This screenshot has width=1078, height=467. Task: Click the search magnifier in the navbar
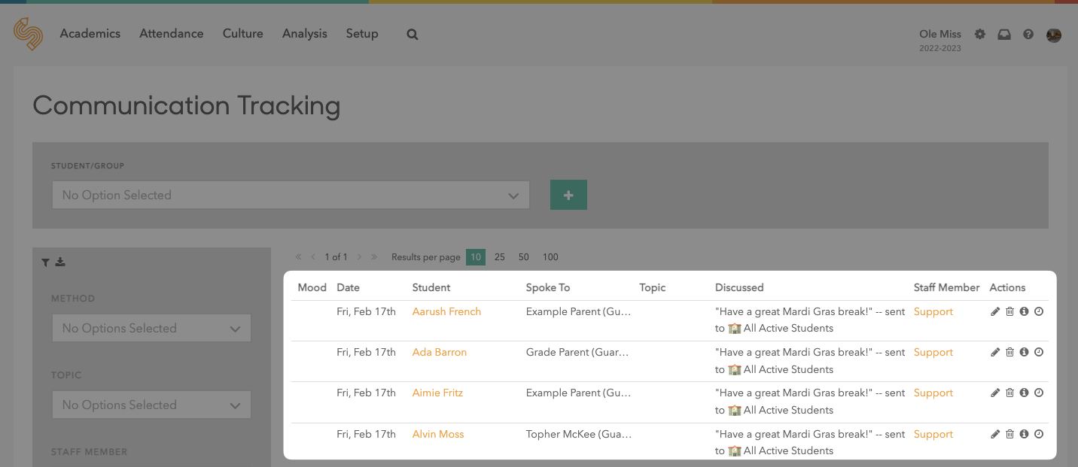click(x=412, y=34)
